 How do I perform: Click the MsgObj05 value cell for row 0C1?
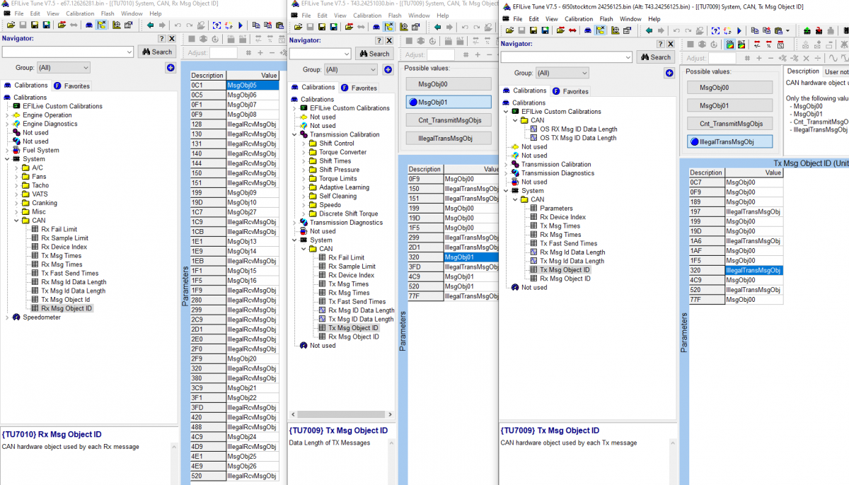click(253, 85)
